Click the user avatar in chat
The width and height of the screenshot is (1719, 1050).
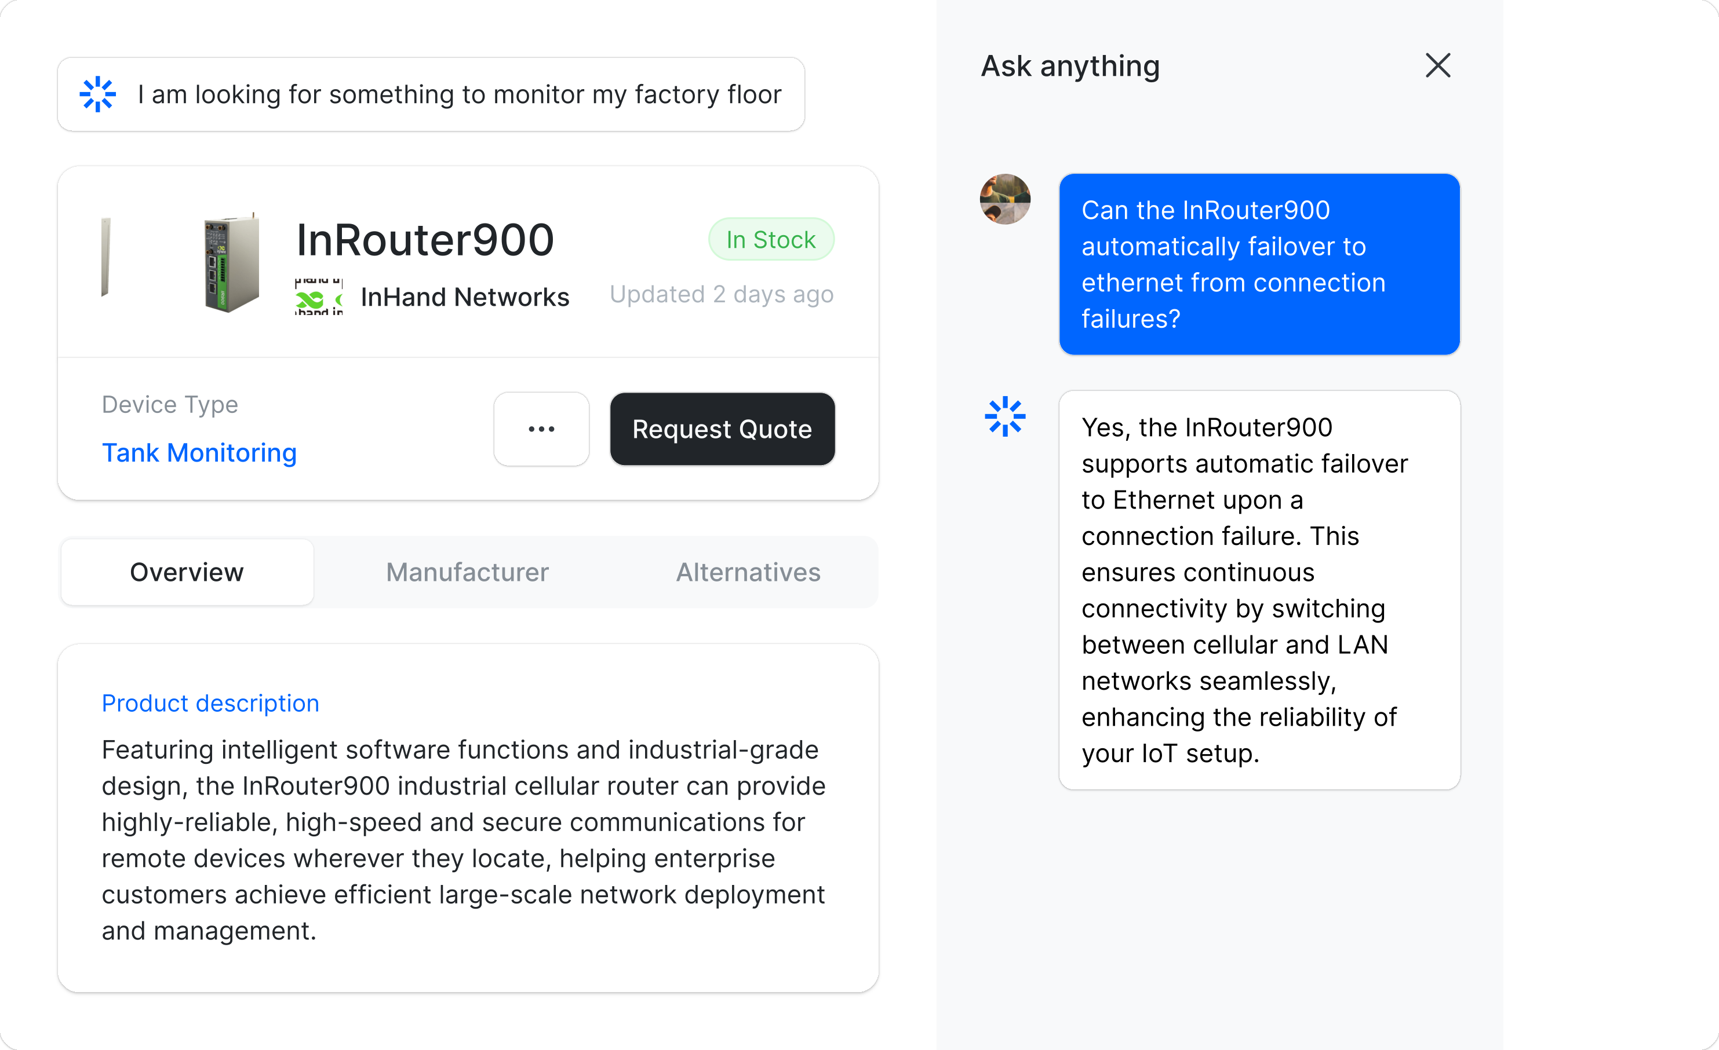tap(1004, 199)
